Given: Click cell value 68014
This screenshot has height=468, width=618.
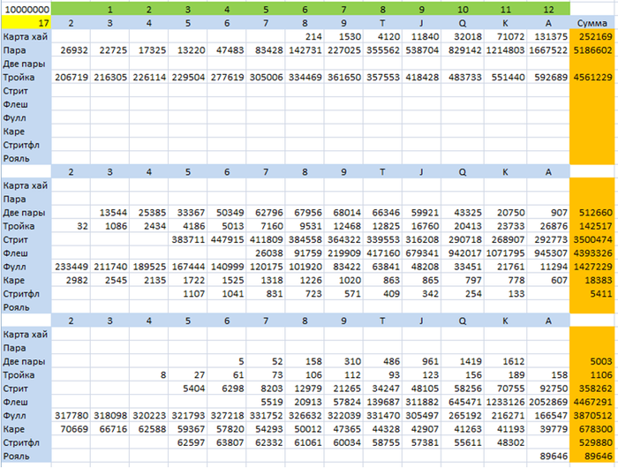Looking at the screenshot, I should (x=343, y=213).
